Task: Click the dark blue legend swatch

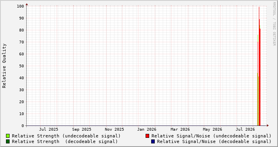Action: pos(153,141)
